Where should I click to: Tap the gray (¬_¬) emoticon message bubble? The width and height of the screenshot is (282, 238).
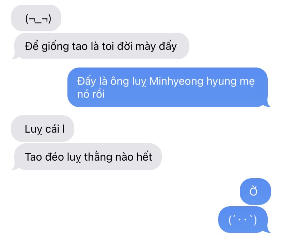[36, 18]
